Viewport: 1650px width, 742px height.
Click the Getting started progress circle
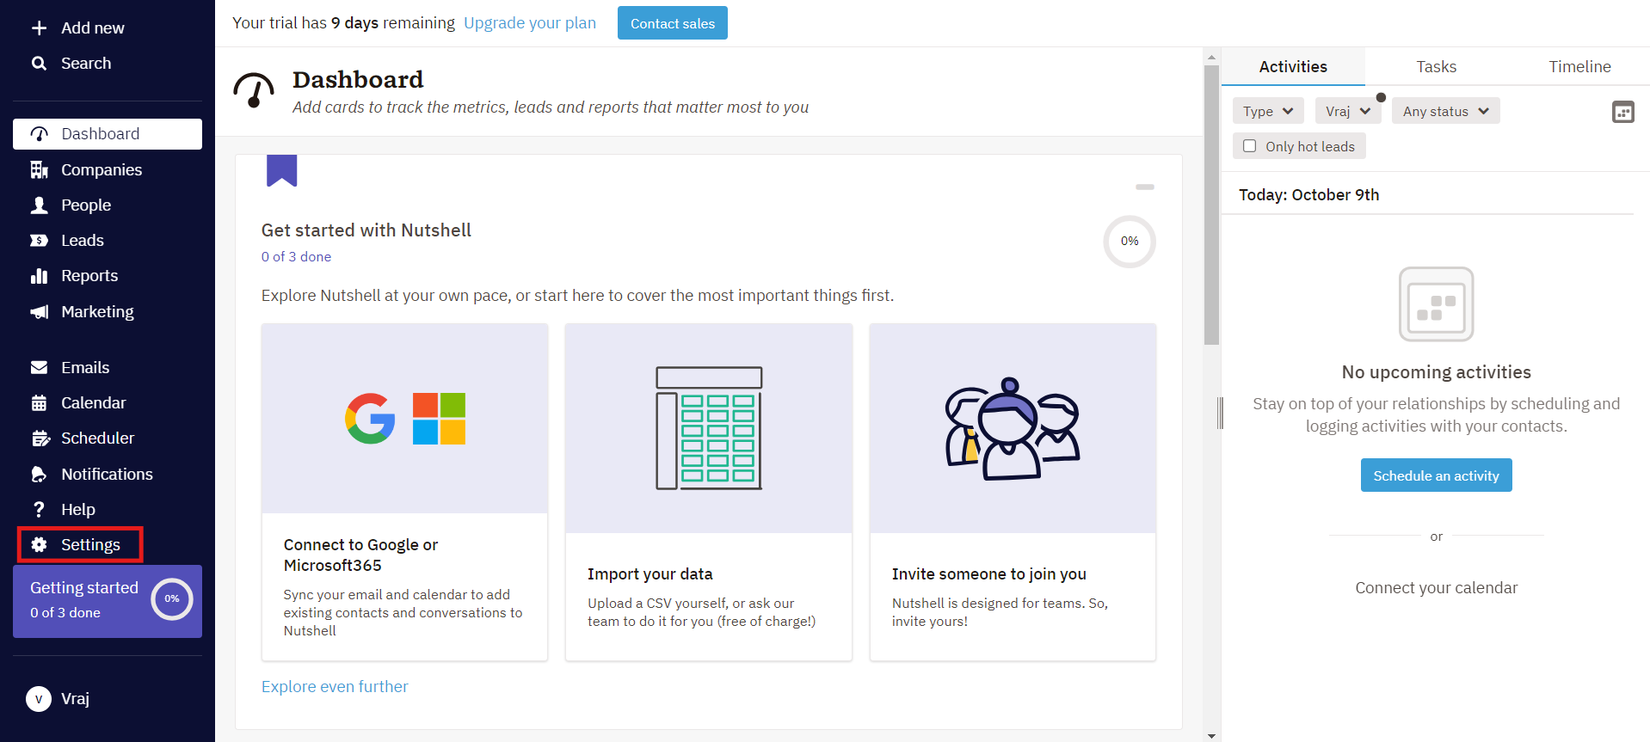pyautogui.click(x=172, y=599)
